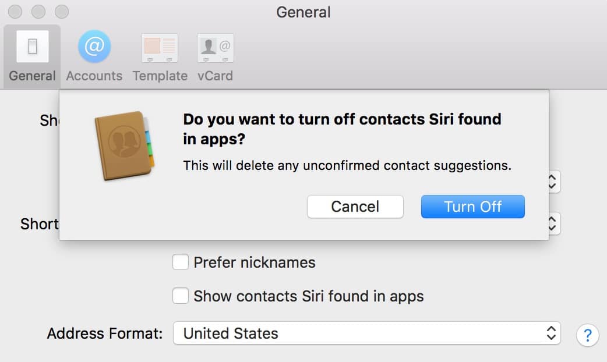
Task: Toggle Show contacts Siri found in apps
Action: [x=181, y=296]
